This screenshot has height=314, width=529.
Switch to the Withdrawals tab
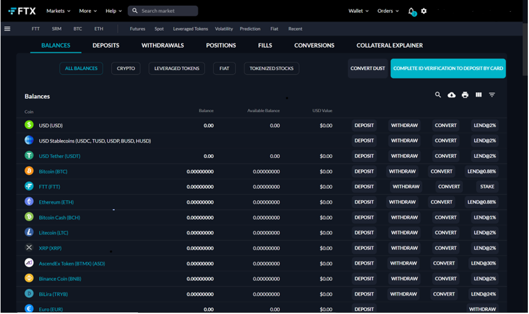162,46
